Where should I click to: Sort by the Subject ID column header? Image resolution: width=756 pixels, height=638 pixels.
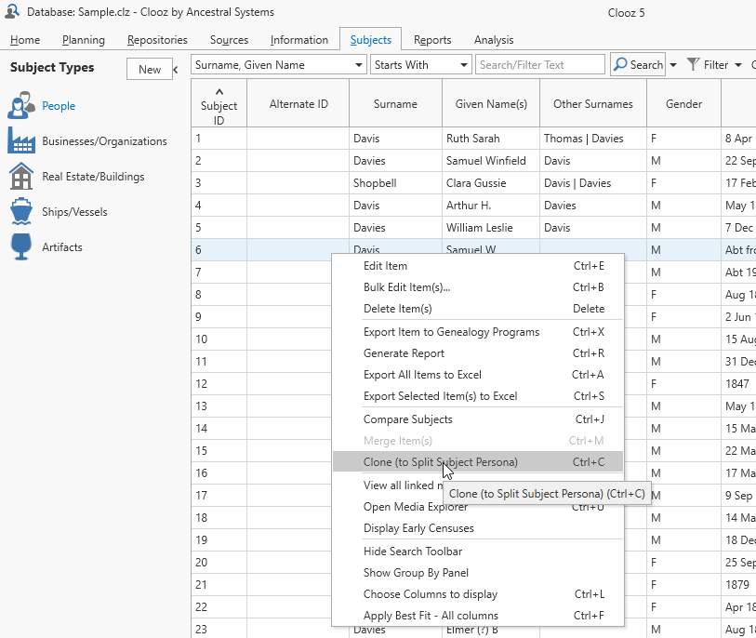click(x=219, y=105)
